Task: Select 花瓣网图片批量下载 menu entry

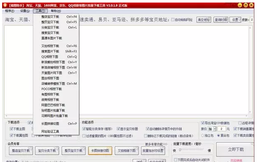Action: click(x=56, y=116)
